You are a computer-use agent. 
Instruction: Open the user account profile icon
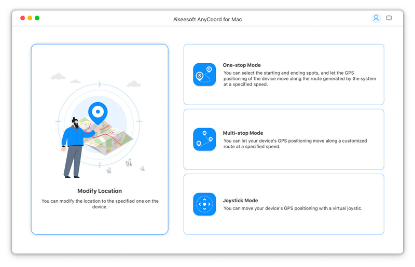[376, 18]
